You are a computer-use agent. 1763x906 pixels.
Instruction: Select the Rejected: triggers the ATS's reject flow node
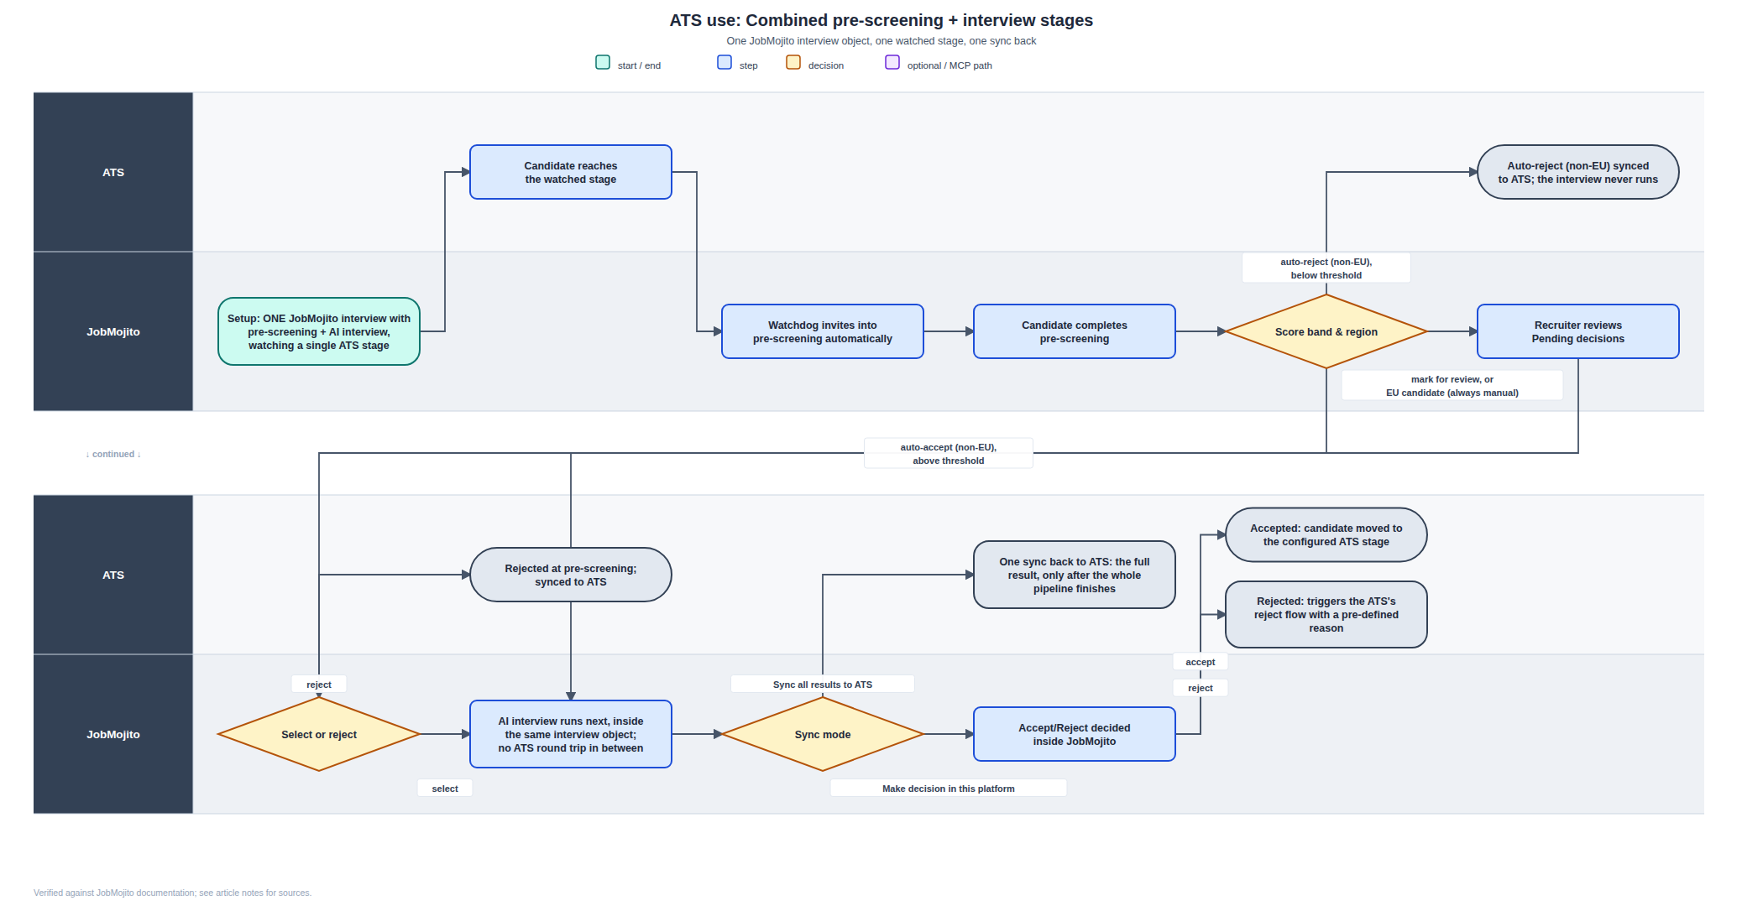[x=1326, y=614]
